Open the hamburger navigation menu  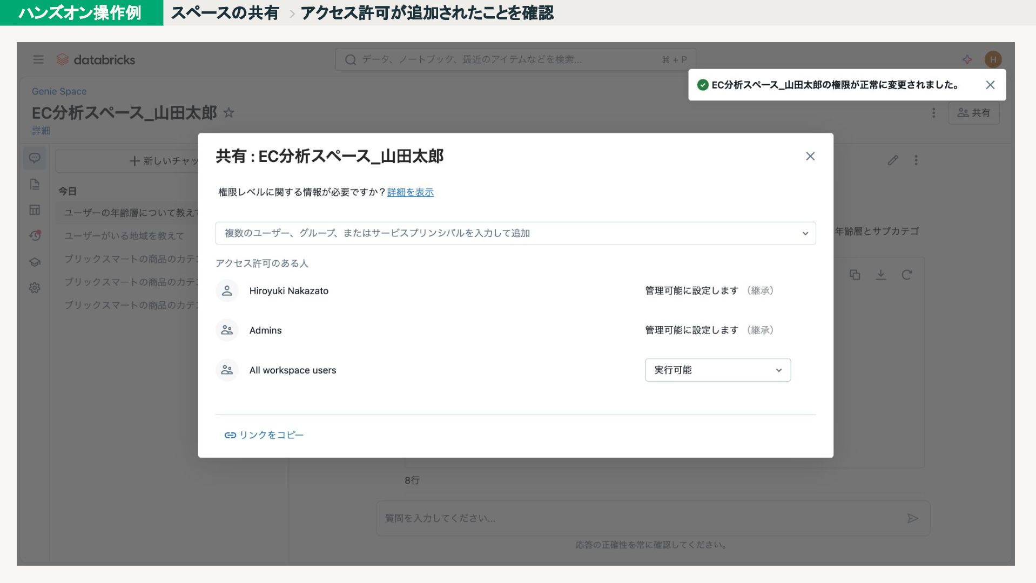click(38, 59)
